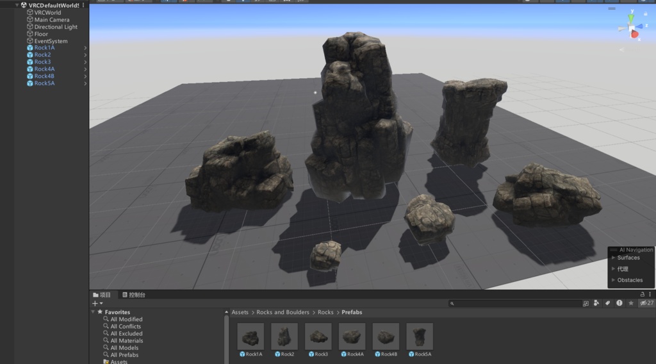Select Floor in the Hierarchy
Image resolution: width=656 pixels, height=364 pixels.
[41, 34]
